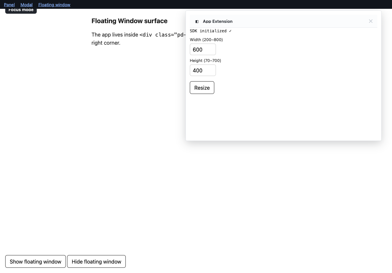Click the Resize button
The width and height of the screenshot is (392, 273).
(x=202, y=88)
